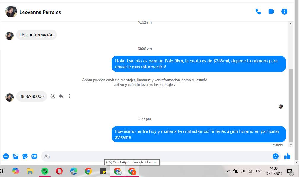
Task: Attach a photo or file
Action: (x=15, y=156)
